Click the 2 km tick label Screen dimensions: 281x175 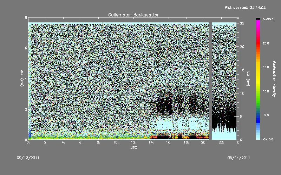point(26,109)
